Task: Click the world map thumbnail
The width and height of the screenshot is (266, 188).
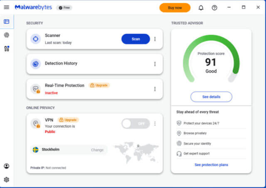Action: click(x=137, y=152)
